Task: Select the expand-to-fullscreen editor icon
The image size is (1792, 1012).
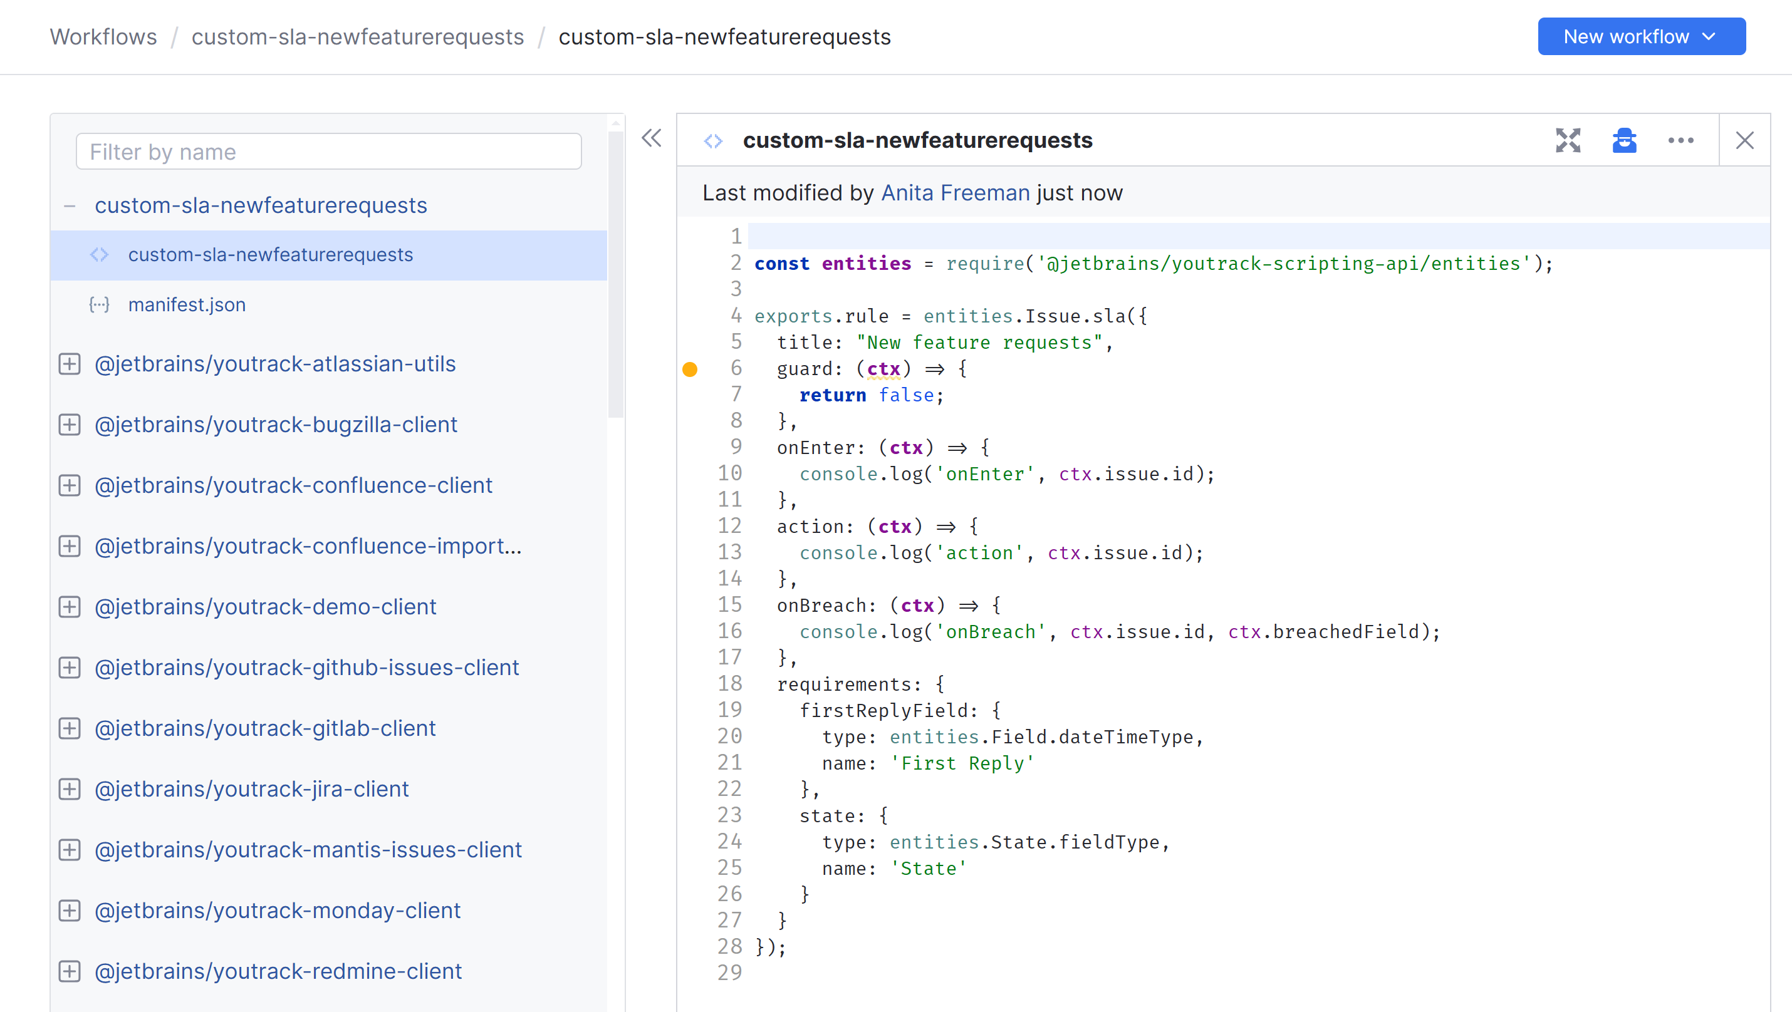Action: tap(1568, 140)
